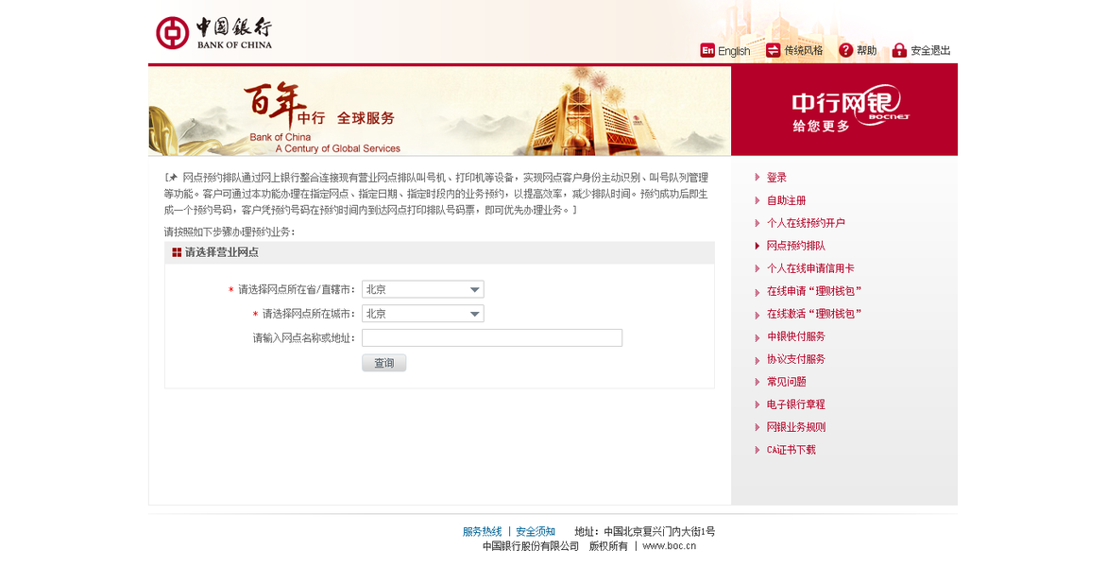The width and height of the screenshot is (1106, 567).
Task: Click the 网点名称或地址 input field
Action: tap(492, 337)
